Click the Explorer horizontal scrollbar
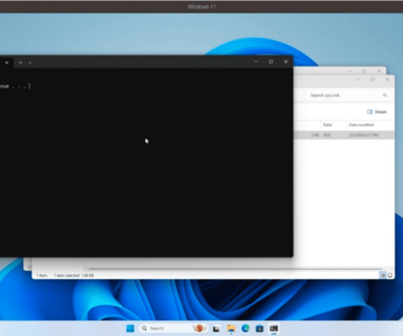 click(x=235, y=268)
